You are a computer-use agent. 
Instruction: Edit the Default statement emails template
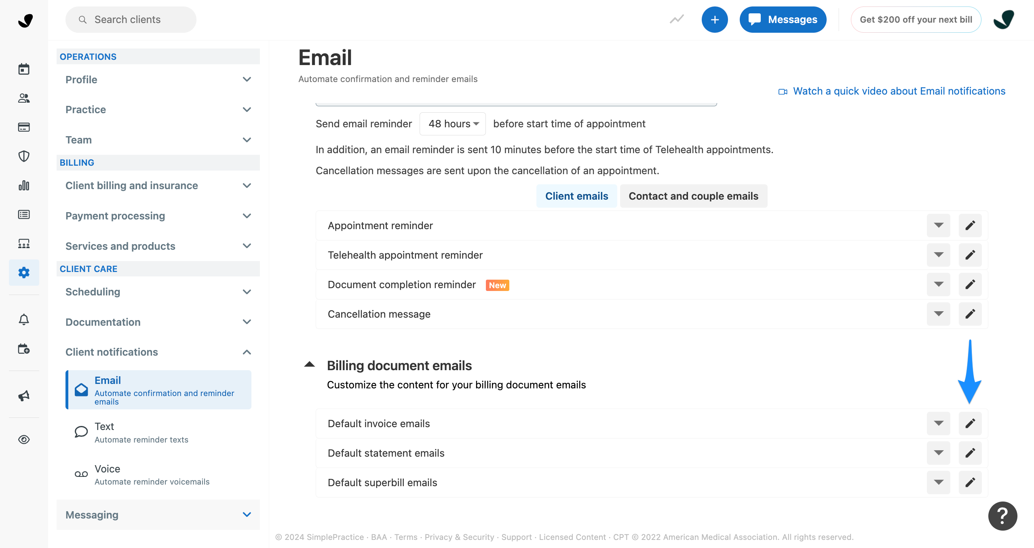pos(970,453)
